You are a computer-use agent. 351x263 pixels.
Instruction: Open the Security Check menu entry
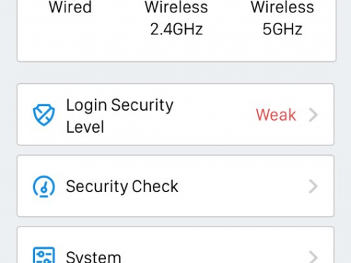tap(175, 186)
